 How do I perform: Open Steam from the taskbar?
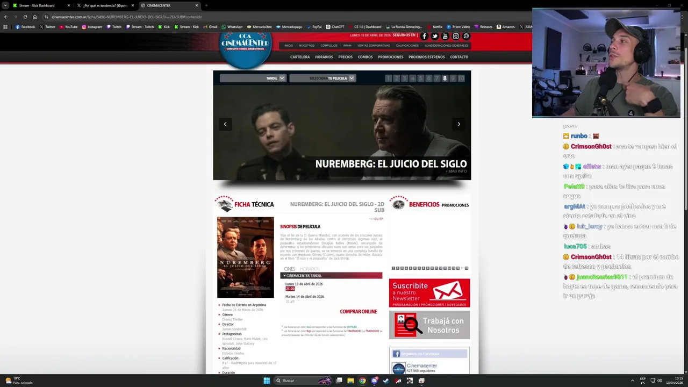[x=386, y=381]
